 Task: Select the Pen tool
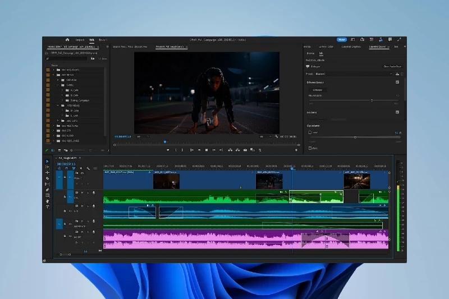coord(47,190)
